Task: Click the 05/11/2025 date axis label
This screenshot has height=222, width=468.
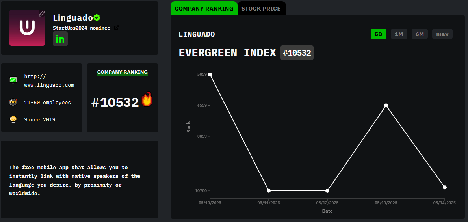Action: click(269, 203)
